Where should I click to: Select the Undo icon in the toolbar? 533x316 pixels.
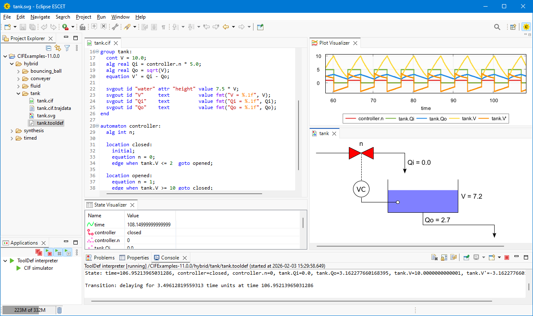point(45,26)
